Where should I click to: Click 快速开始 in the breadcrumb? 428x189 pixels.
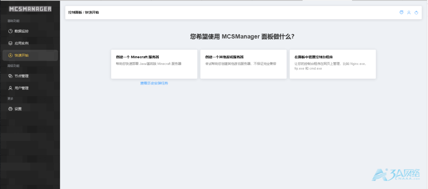point(92,12)
